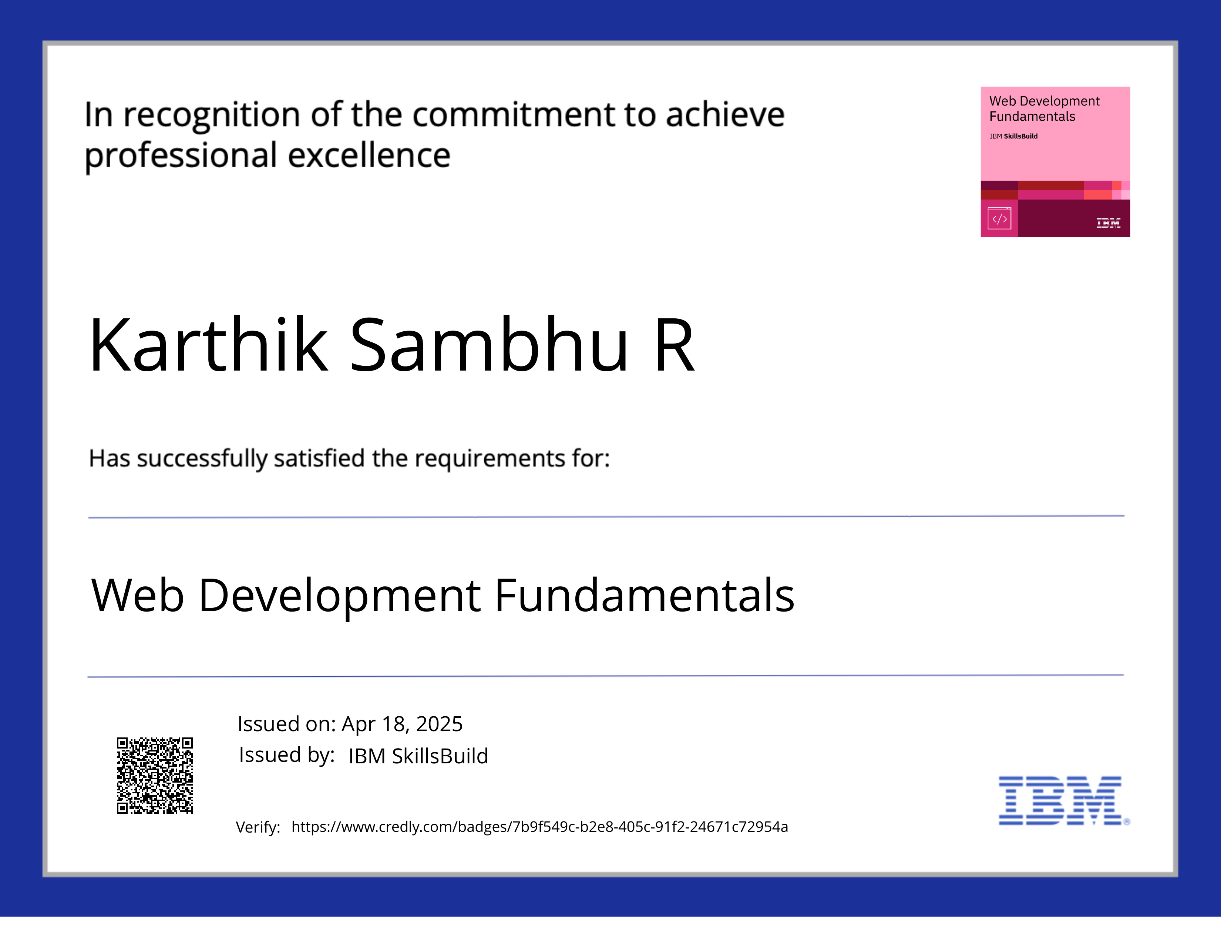The width and height of the screenshot is (1221, 944).
Task: Click the Verify label text
Action: (257, 827)
